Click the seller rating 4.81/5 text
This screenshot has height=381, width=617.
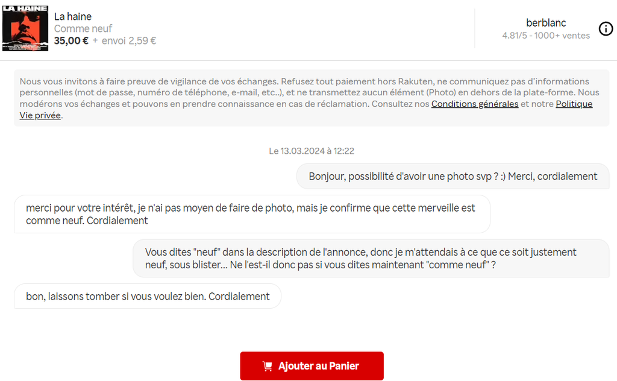tap(515, 36)
